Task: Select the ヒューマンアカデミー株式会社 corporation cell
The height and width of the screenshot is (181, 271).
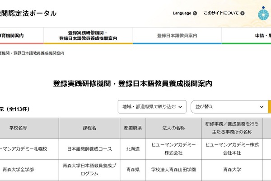Action: pyautogui.click(x=173, y=149)
